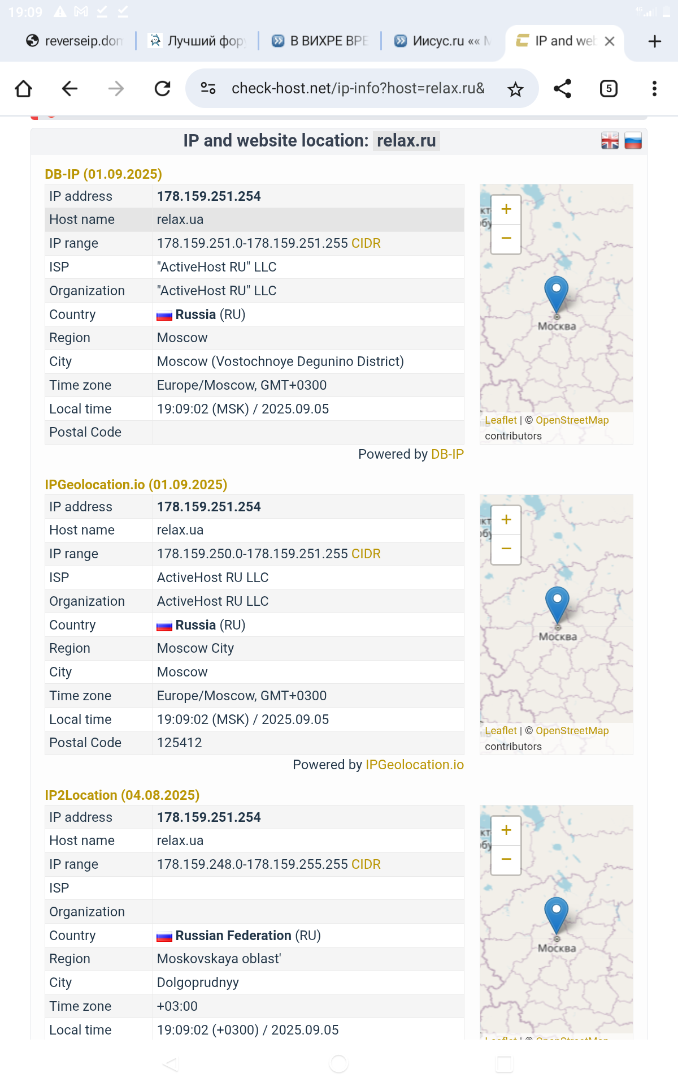
Task: Bookmark page with the star icon
Action: 515,89
